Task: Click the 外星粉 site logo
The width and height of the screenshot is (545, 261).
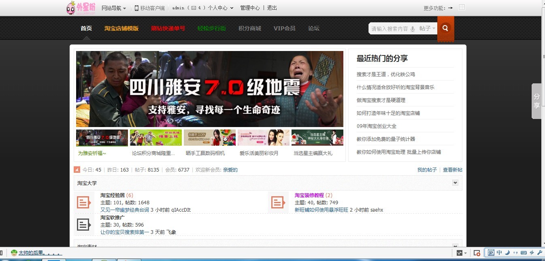Action: tap(81, 8)
